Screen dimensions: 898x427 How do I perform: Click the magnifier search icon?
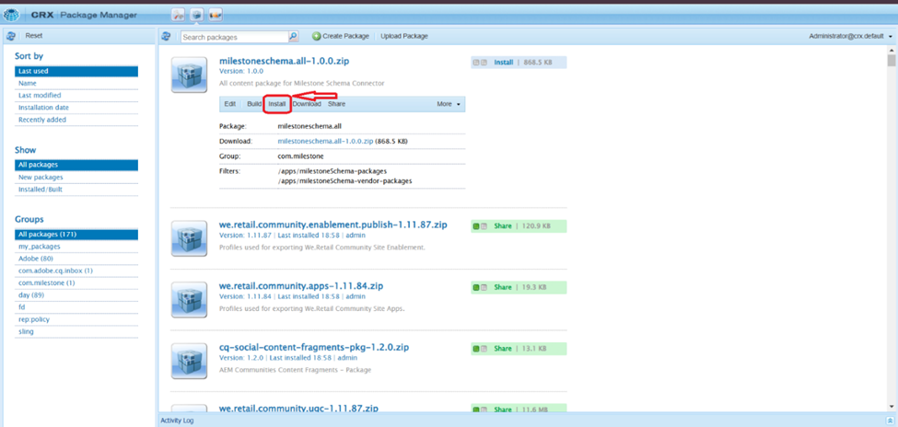point(293,36)
